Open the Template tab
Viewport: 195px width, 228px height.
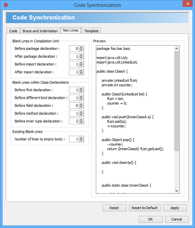[91, 31]
